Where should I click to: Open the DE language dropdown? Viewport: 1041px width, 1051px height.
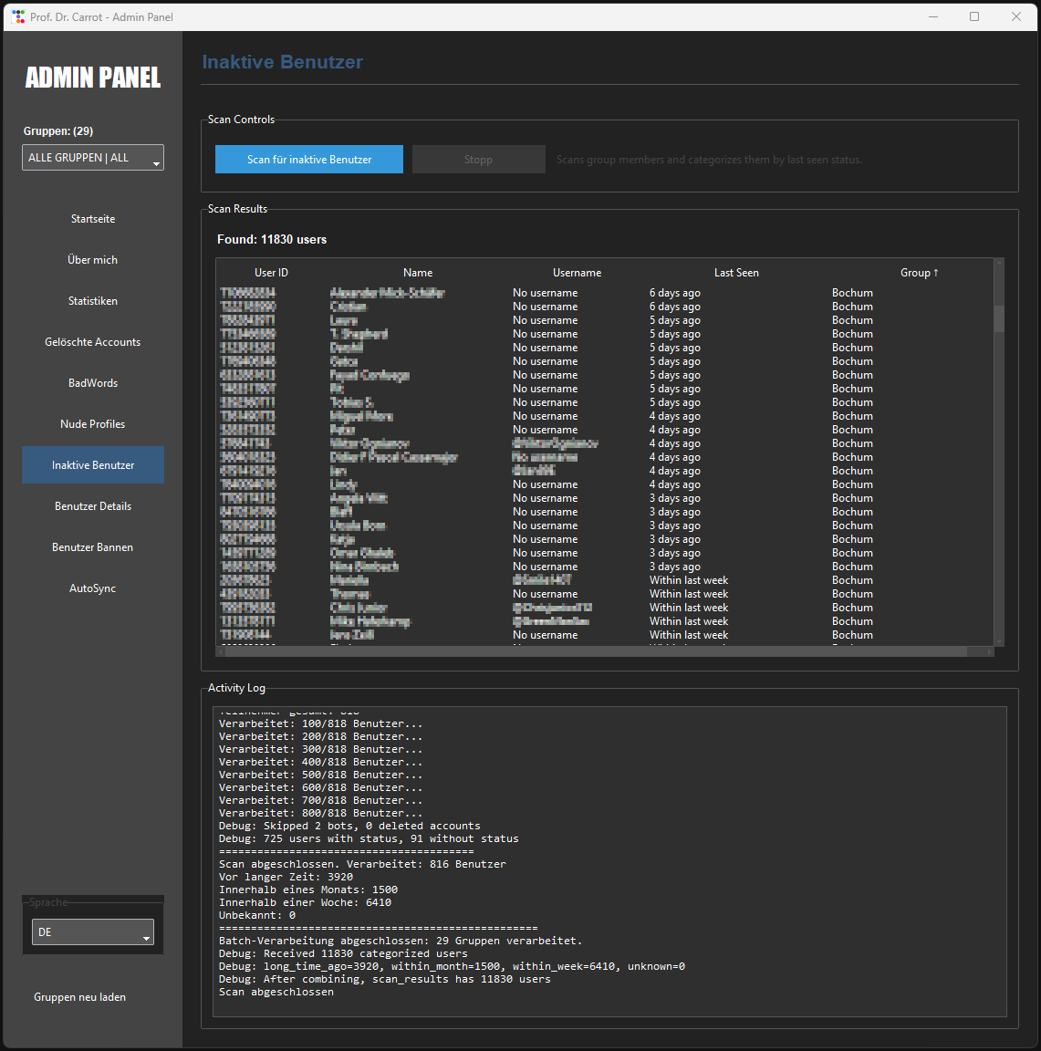coord(93,932)
